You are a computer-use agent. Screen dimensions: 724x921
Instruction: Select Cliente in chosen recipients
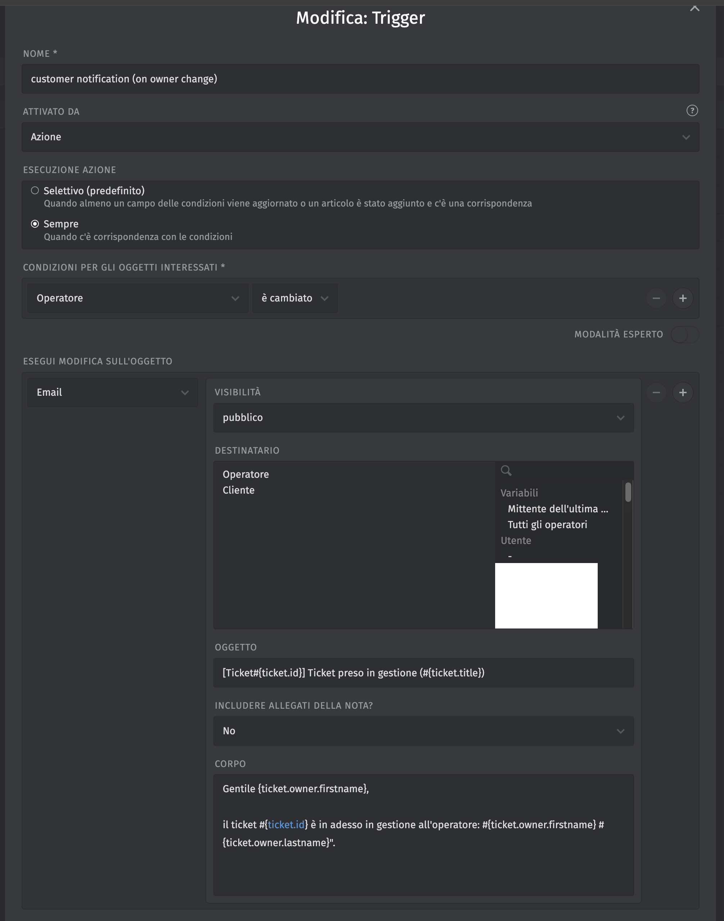(x=239, y=490)
